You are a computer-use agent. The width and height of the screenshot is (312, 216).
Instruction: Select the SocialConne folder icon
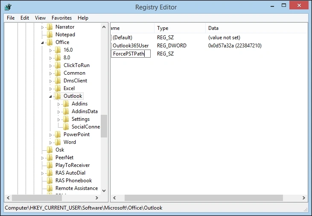pyautogui.click(x=66, y=127)
